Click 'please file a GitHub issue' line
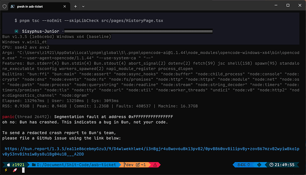Viewport: 306px width, 175px height. tap(62, 138)
